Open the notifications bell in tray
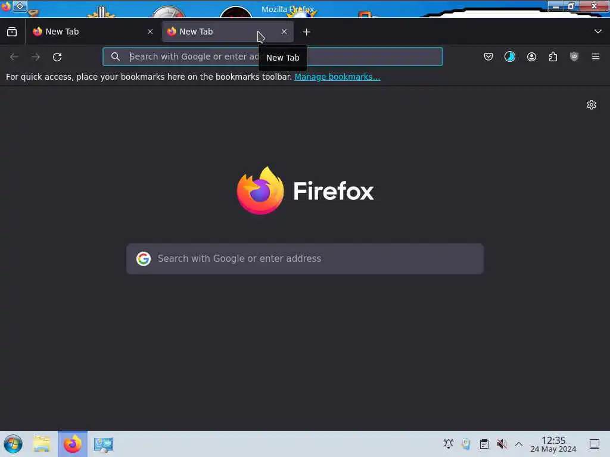Screen dimensions: 610x457 (448, 443)
